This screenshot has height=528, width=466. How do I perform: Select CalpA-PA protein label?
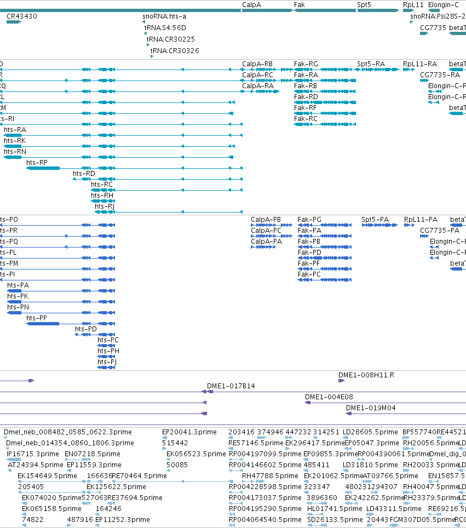[266, 242]
